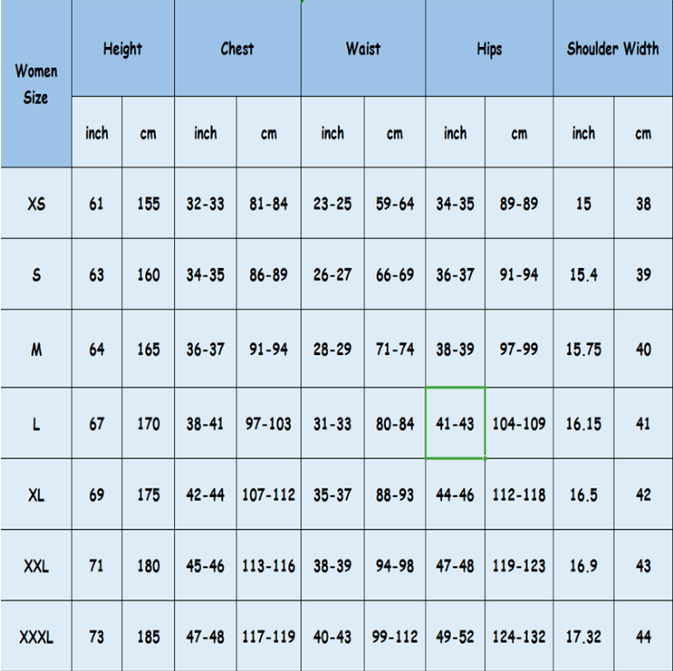Click the 107-112 chest cm cell

pos(269,495)
